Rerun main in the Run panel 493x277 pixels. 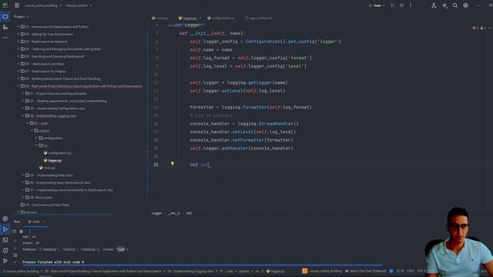[14, 231]
